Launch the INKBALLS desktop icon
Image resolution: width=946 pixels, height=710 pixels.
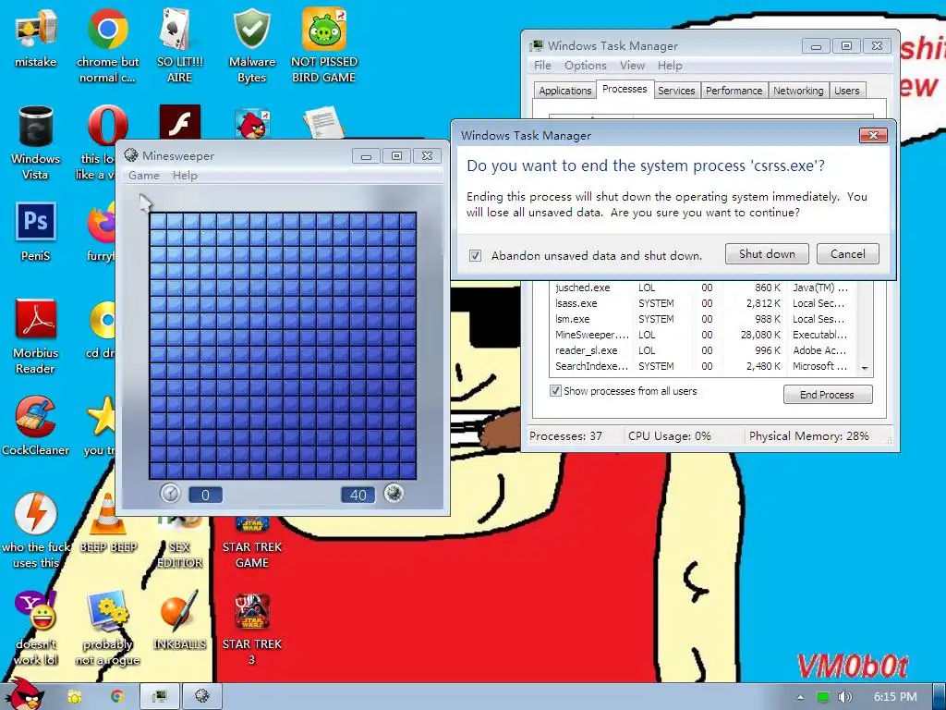(x=179, y=620)
